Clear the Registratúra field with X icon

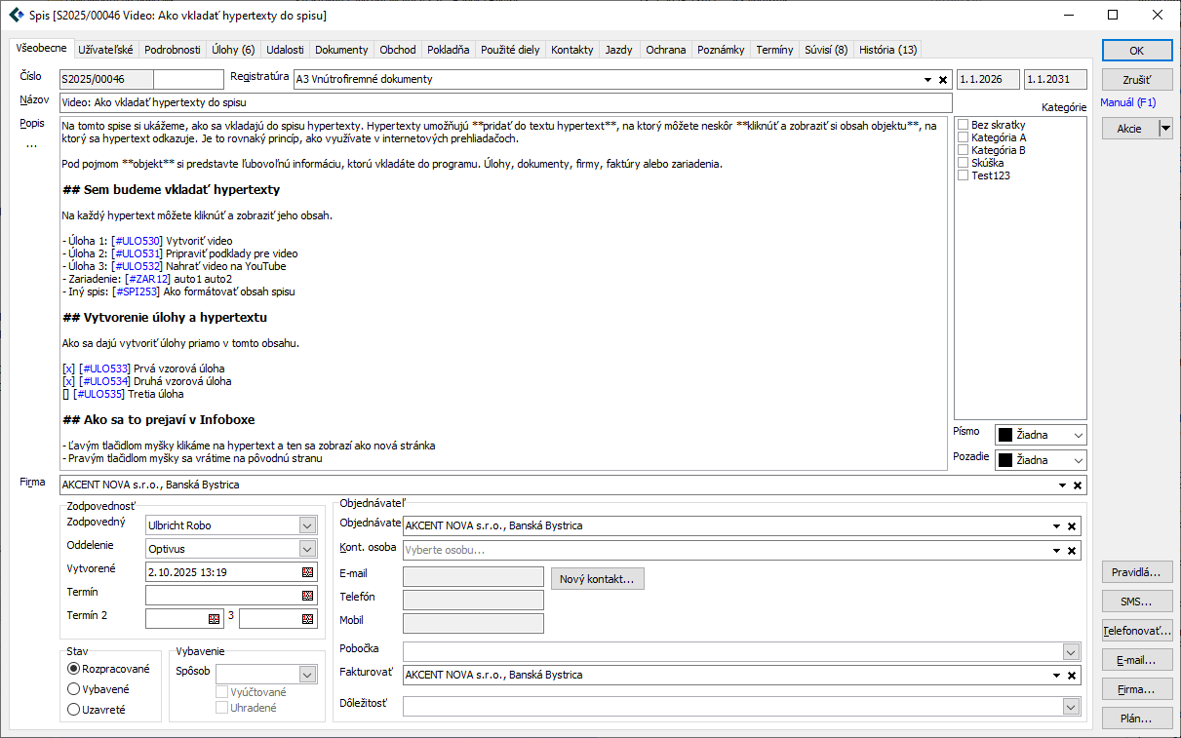[942, 80]
